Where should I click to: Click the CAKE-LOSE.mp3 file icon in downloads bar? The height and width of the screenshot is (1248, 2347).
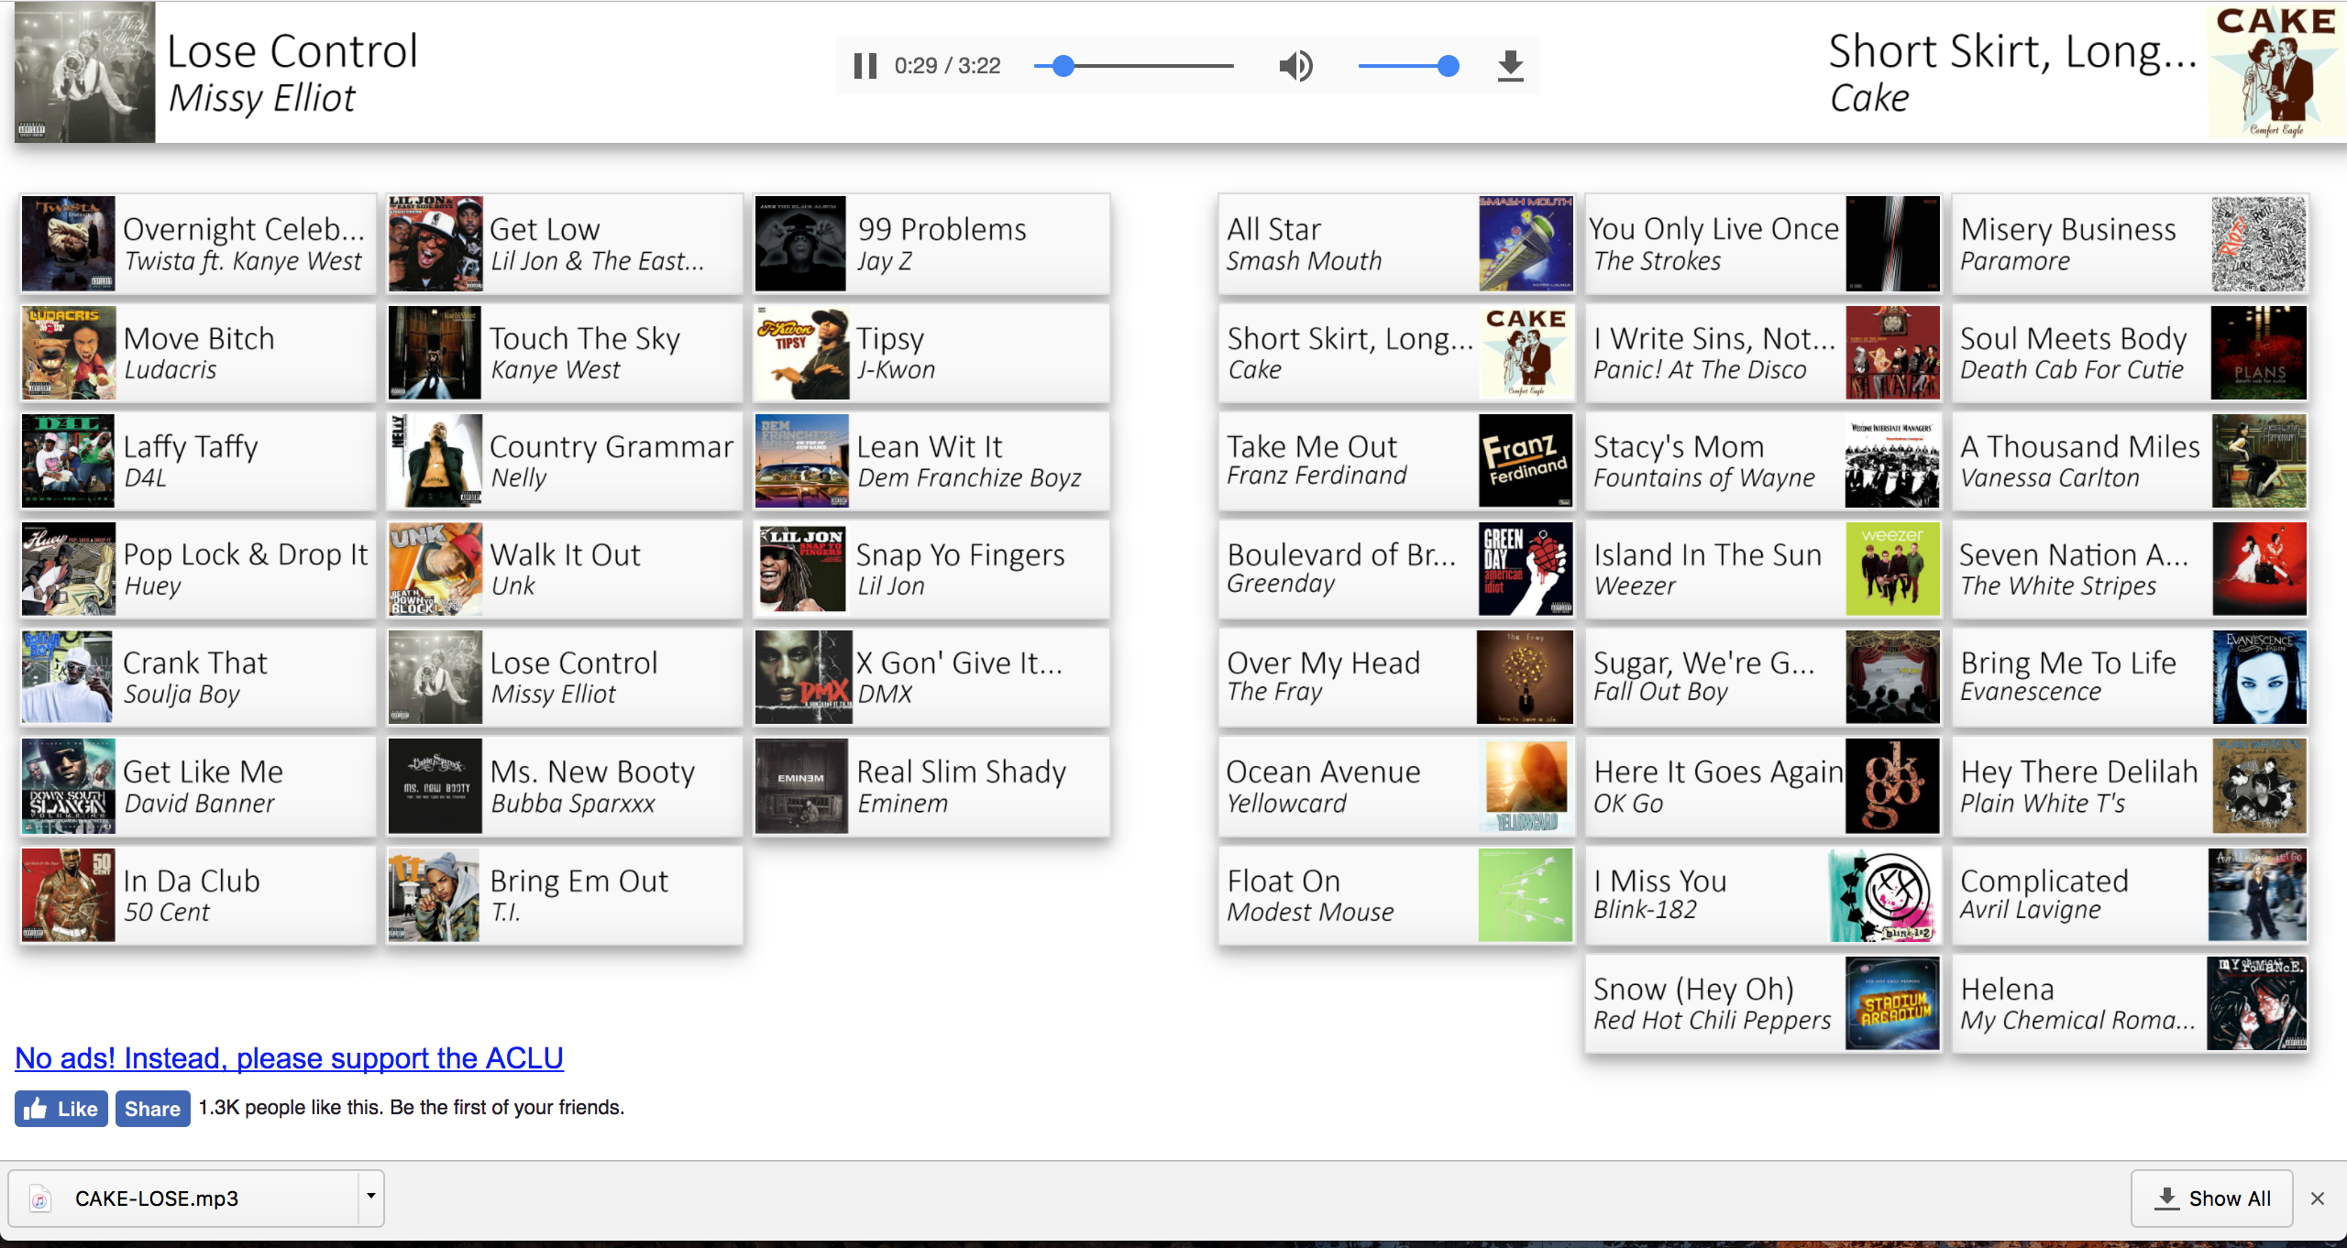tap(40, 1199)
